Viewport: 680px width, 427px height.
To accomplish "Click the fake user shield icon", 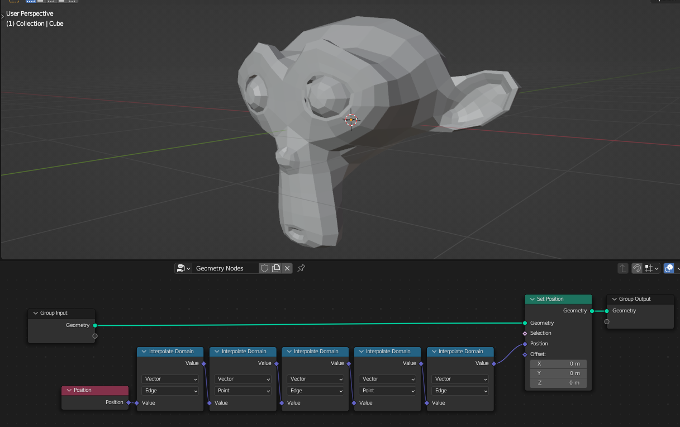I will pyautogui.click(x=265, y=268).
